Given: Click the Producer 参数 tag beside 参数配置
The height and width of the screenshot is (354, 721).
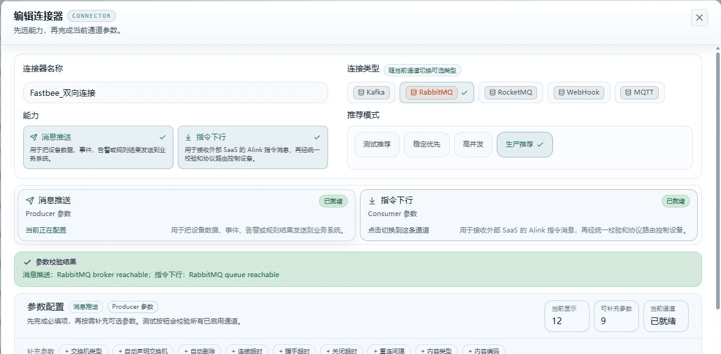Looking at the screenshot, I should (133, 307).
